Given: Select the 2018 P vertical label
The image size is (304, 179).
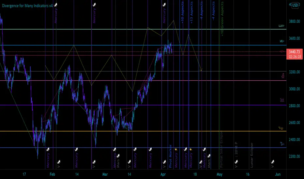Looking at the screenshot, I should [236, 148].
